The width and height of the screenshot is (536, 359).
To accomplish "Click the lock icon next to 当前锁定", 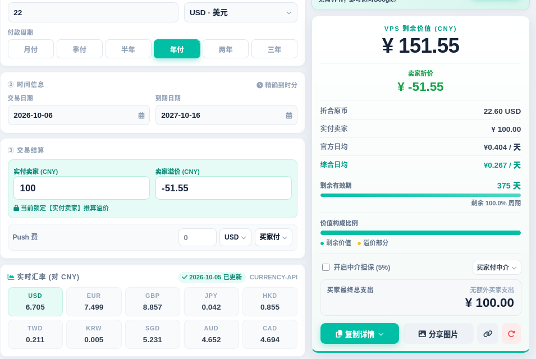I will tap(16, 208).
